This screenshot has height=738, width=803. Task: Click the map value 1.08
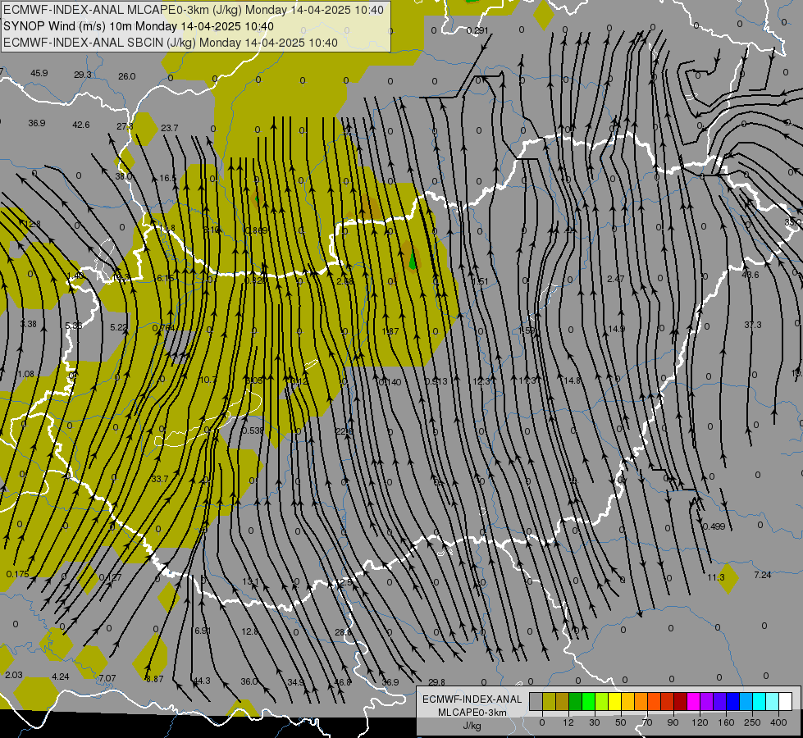[x=26, y=375]
